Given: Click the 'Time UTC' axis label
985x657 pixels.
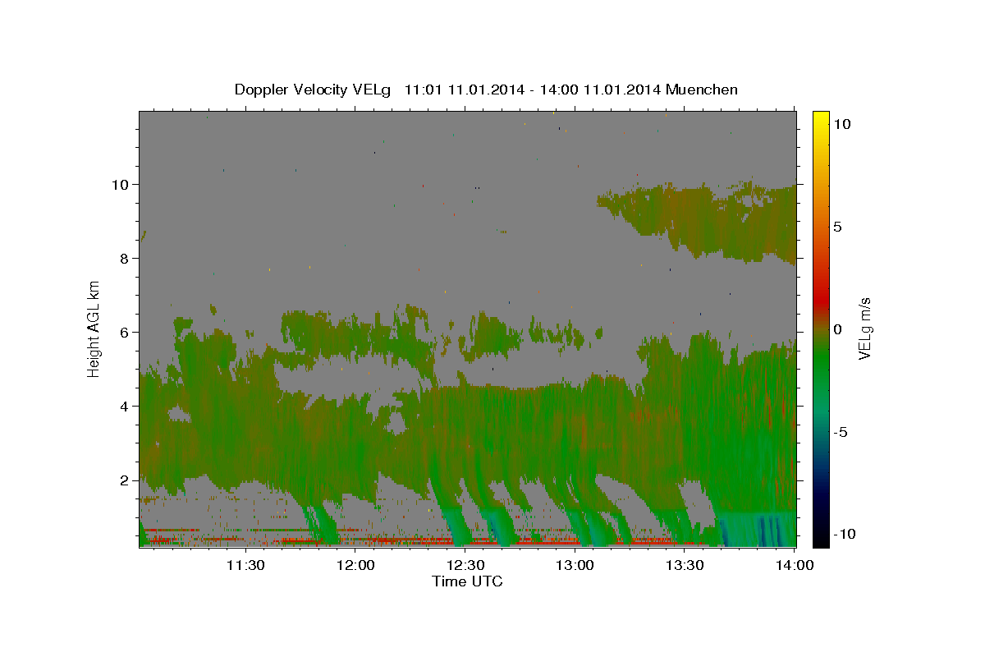Looking at the screenshot, I should click(x=467, y=581).
